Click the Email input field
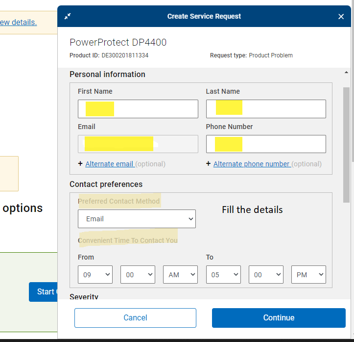Screen dimensions: 354x342 138,144
